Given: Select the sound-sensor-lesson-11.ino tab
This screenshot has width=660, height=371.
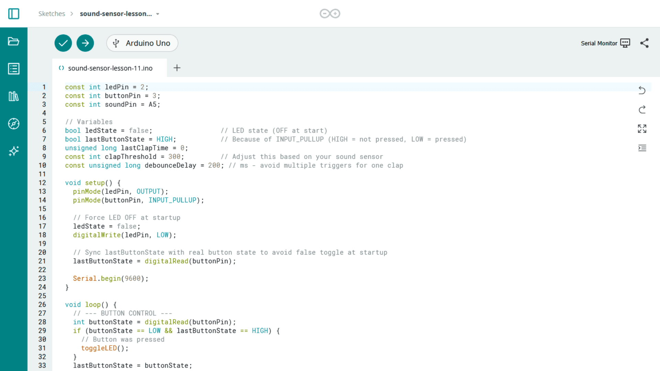Looking at the screenshot, I should click(x=110, y=68).
